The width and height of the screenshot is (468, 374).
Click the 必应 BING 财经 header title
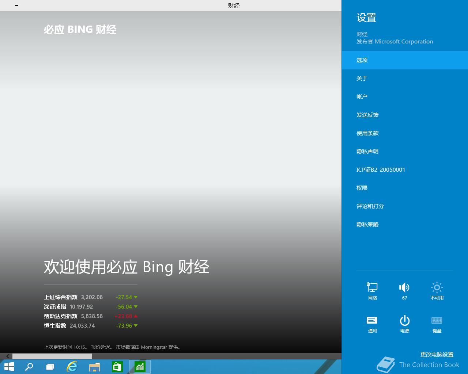coord(80,30)
